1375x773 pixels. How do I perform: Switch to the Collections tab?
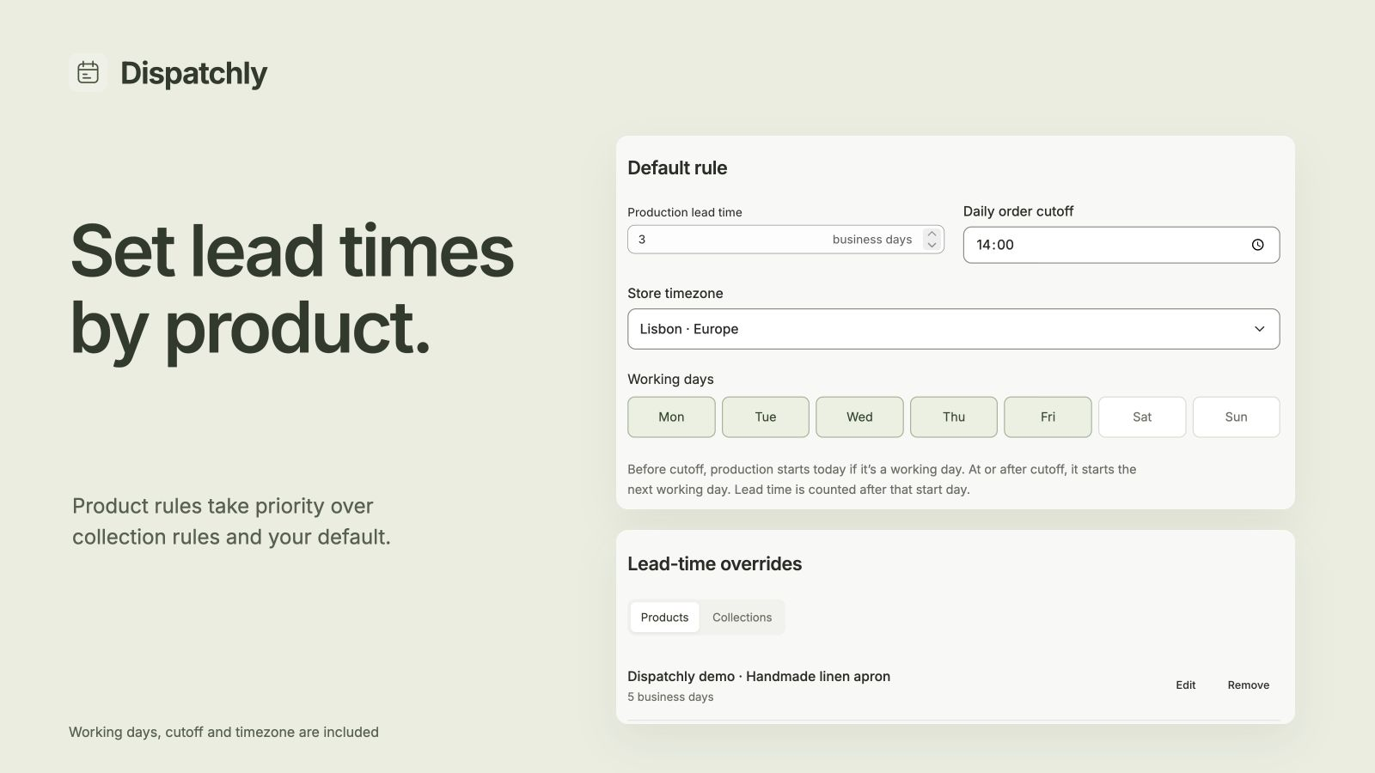742,618
